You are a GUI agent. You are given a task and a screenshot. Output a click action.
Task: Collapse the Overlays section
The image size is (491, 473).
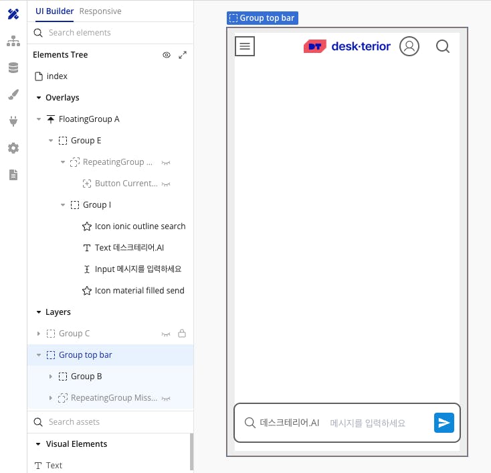click(x=39, y=98)
